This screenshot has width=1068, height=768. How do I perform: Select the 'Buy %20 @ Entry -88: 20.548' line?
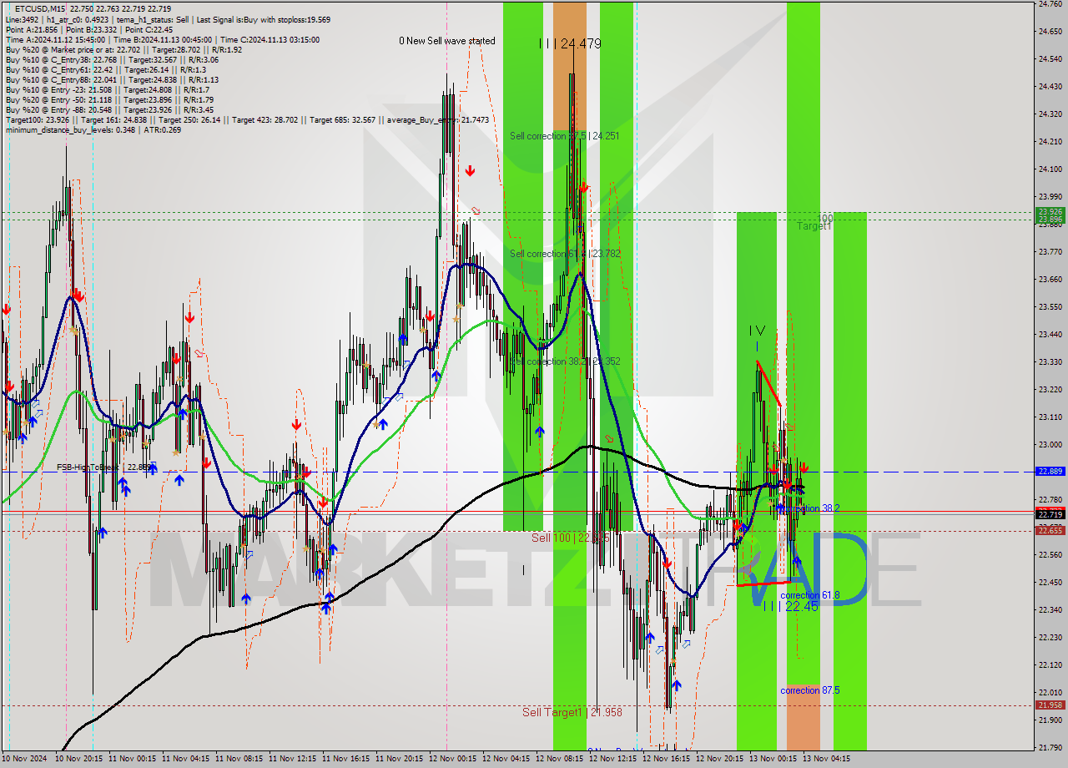click(x=109, y=109)
